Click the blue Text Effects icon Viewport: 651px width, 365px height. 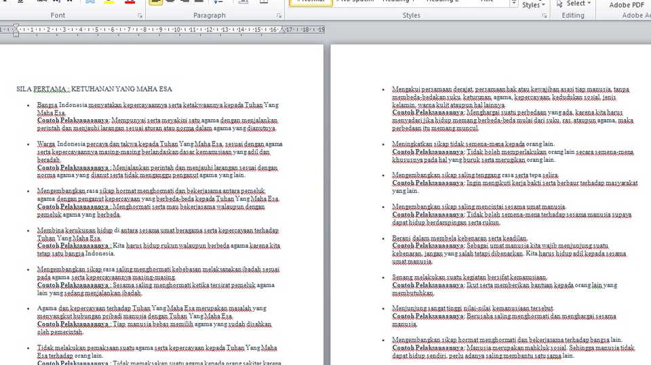[90, 2]
